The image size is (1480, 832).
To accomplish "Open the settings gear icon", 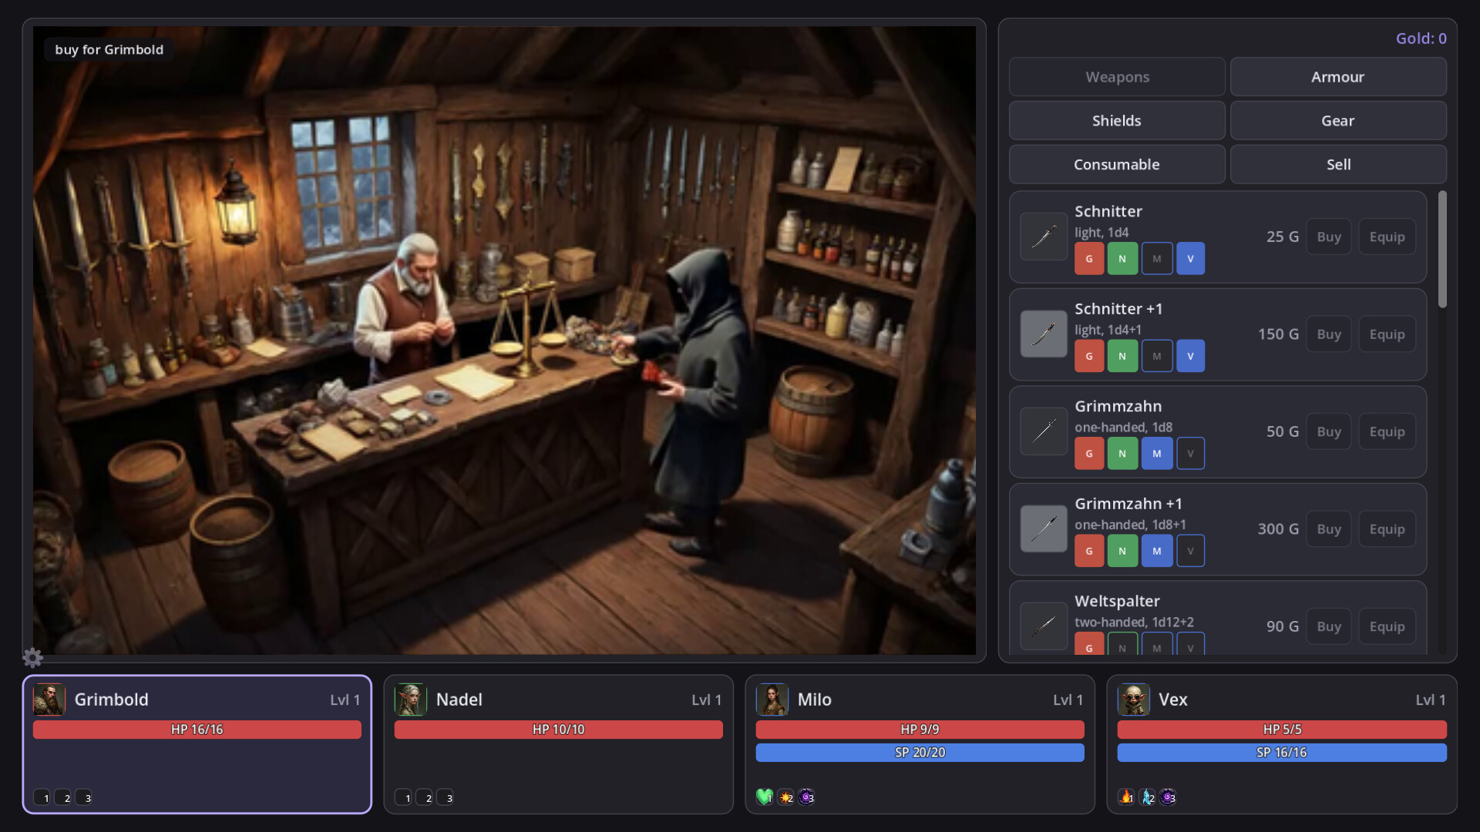I will (32, 657).
